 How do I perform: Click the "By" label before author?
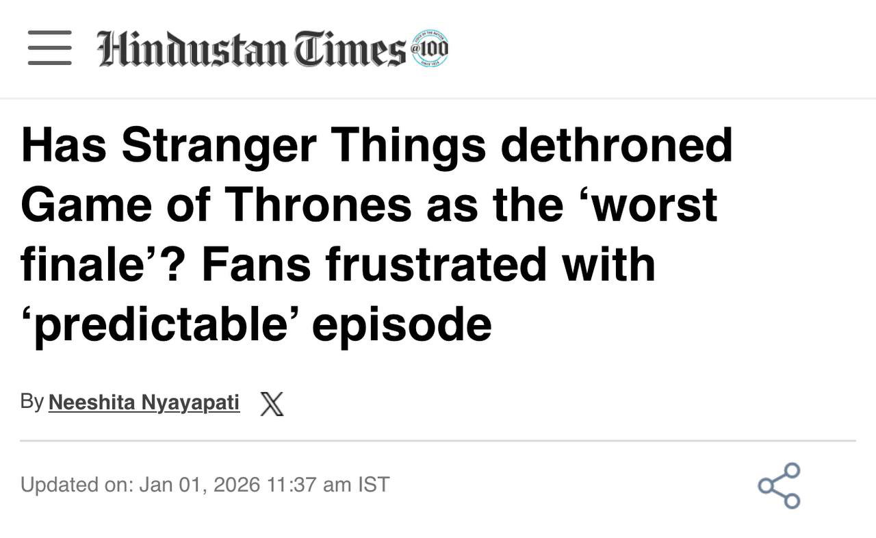click(32, 402)
